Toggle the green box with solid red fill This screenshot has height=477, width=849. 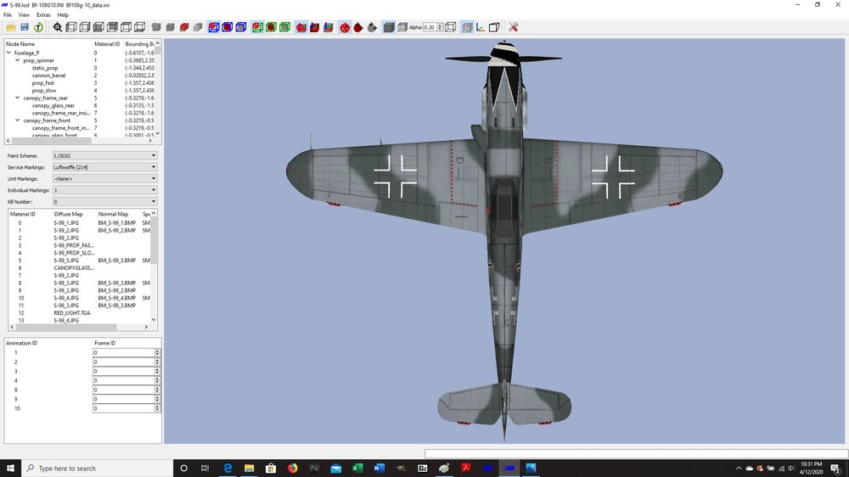click(x=272, y=27)
